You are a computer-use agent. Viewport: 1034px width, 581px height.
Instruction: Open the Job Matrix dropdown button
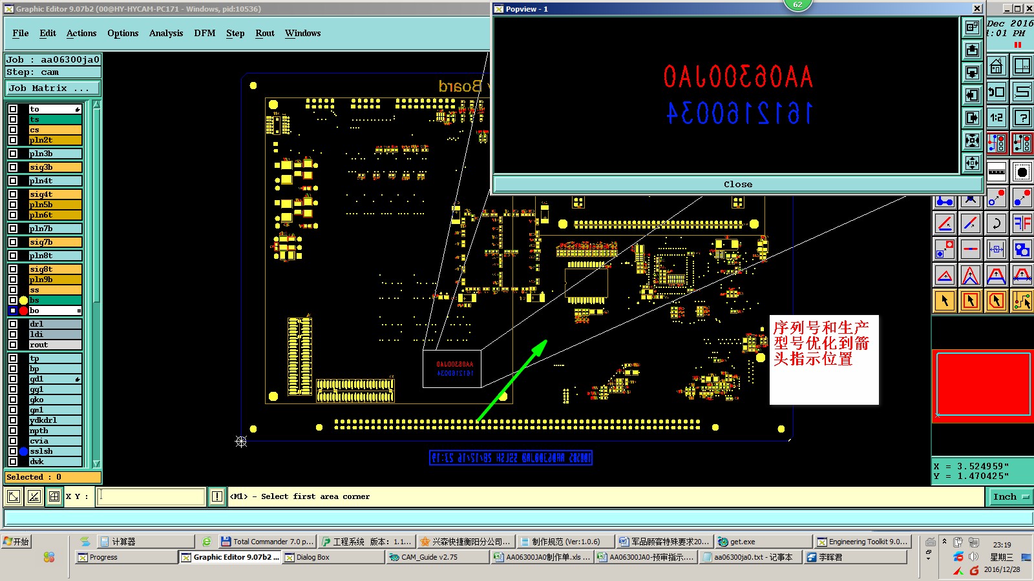pyautogui.click(x=54, y=88)
